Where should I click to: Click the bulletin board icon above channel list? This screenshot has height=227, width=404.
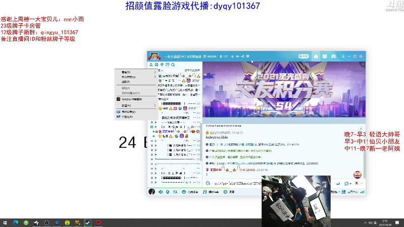(168, 65)
